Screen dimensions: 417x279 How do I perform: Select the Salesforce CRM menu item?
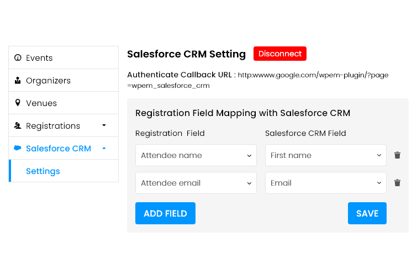click(64, 148)
